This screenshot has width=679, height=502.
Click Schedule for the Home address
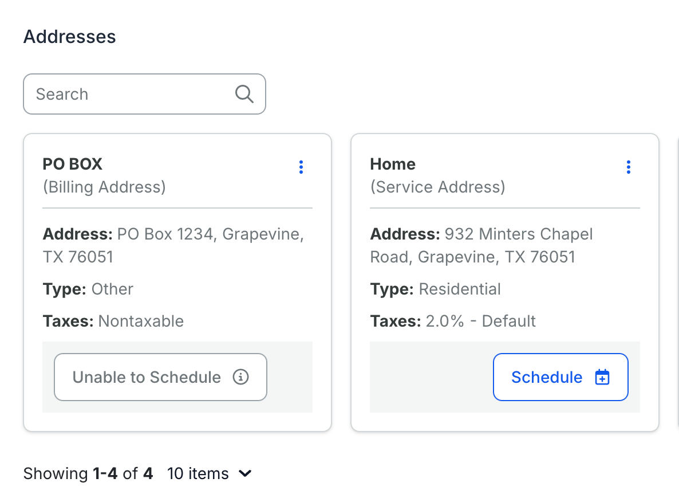[x=560, y=377]
